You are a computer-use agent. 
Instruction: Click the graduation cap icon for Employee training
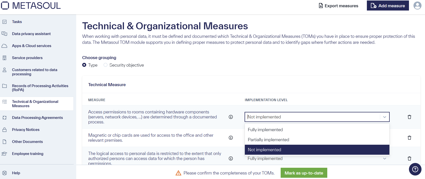pyautogui.click(x=5, y=154)
